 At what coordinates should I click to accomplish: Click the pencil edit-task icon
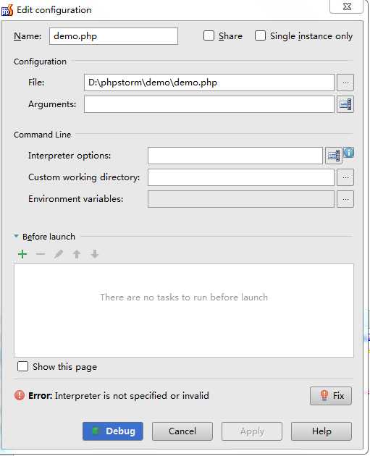(x=59, y=254)
